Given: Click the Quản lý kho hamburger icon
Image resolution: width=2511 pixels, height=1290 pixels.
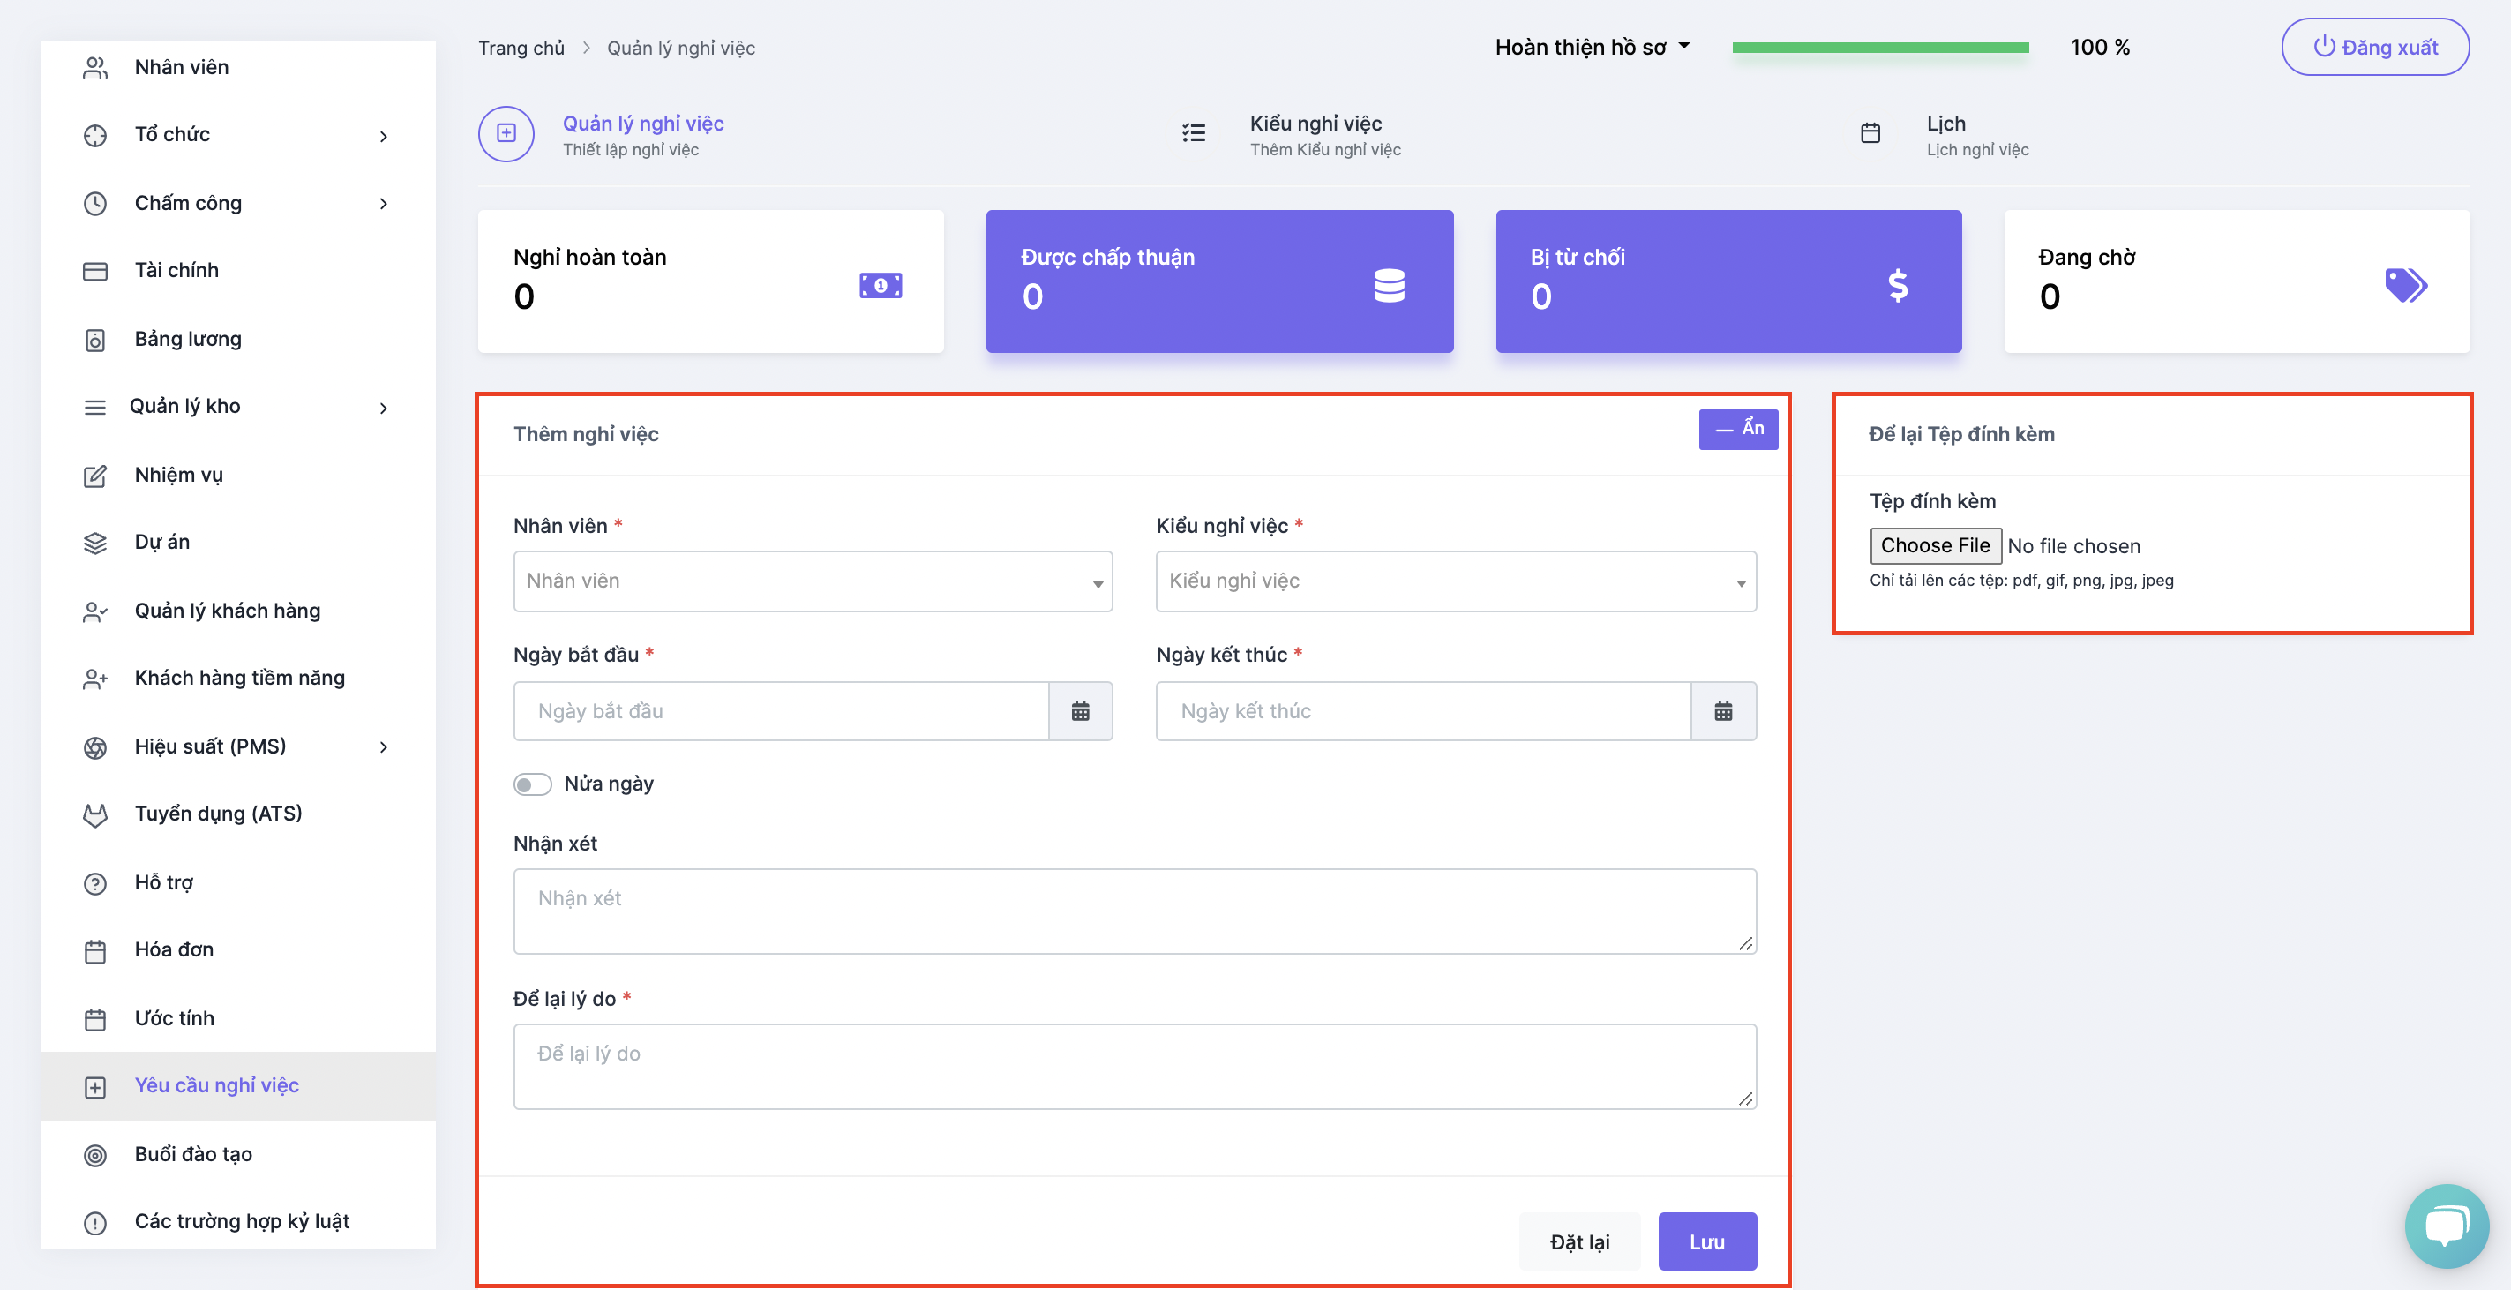Looking at the screenshot, I should (94, 408).
